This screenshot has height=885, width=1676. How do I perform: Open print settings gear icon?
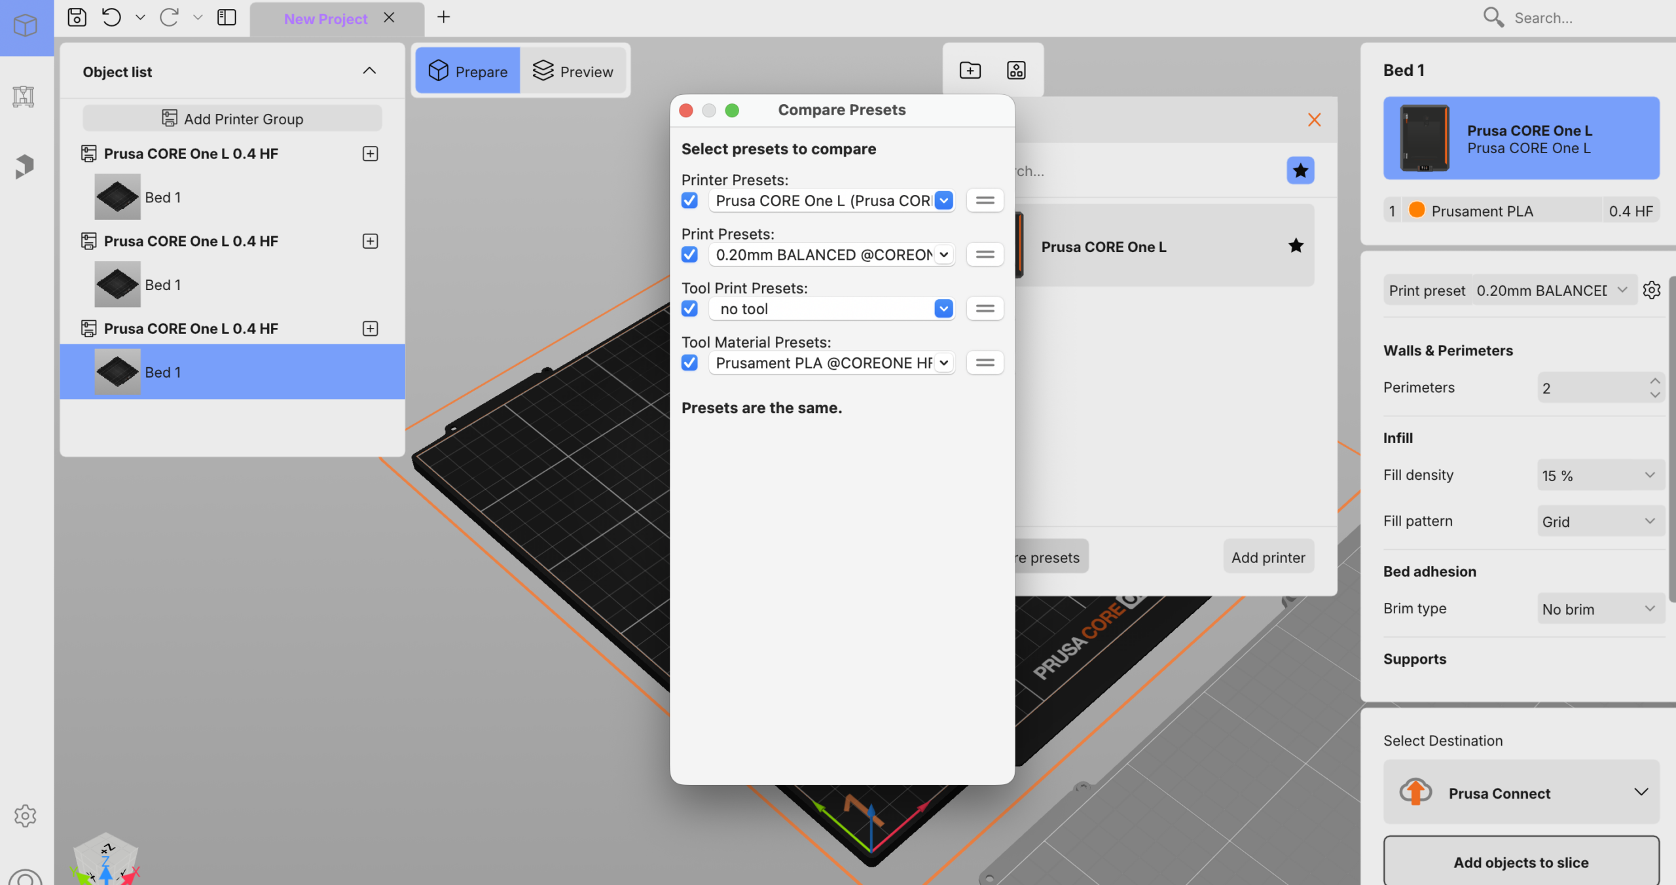coord(1652,290)
